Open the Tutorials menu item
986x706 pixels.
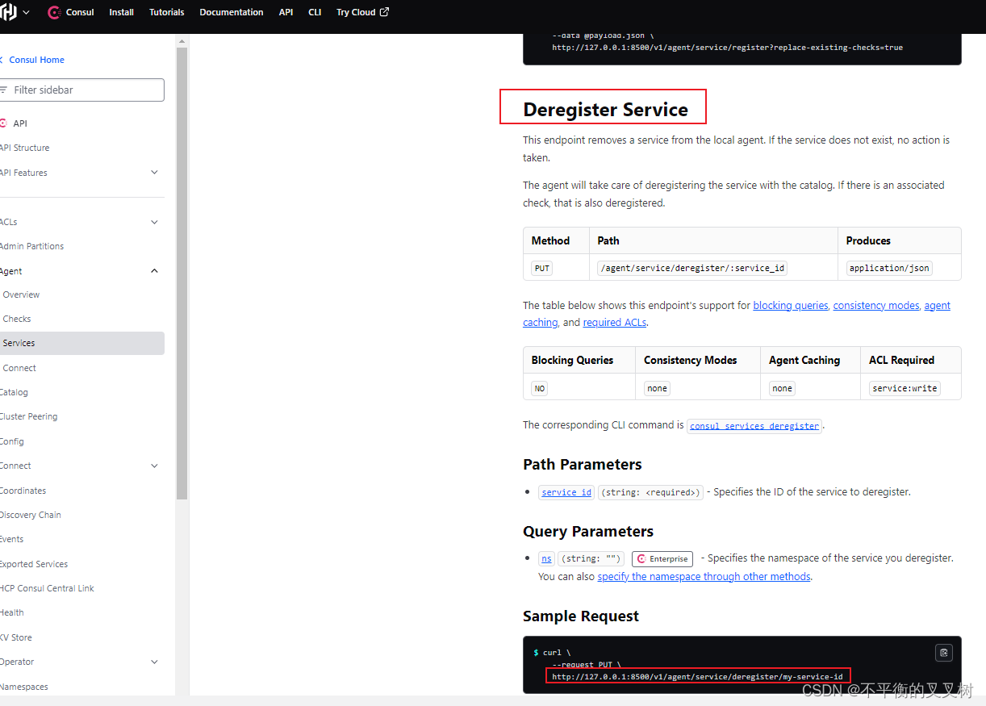tap(166, 12)
